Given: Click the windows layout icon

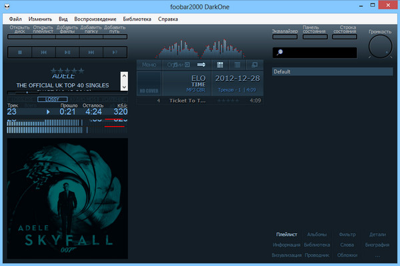Looking at the screenshot, I should (255, 65).
